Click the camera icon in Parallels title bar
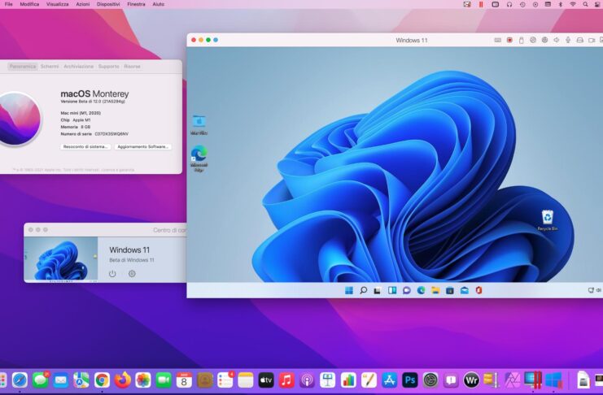Image resolution: width=603 pixels, height=395 pixels. [x=592, y=40]
